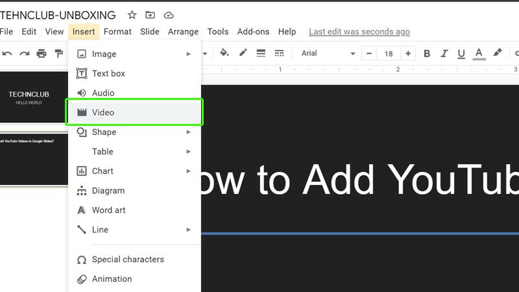Click the redo arrow icon
The image size is (519, 292).
tap(25, 53)
